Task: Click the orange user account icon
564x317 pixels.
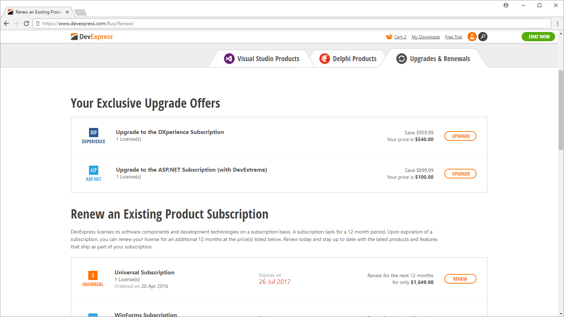Action: (x=472, y=37)
